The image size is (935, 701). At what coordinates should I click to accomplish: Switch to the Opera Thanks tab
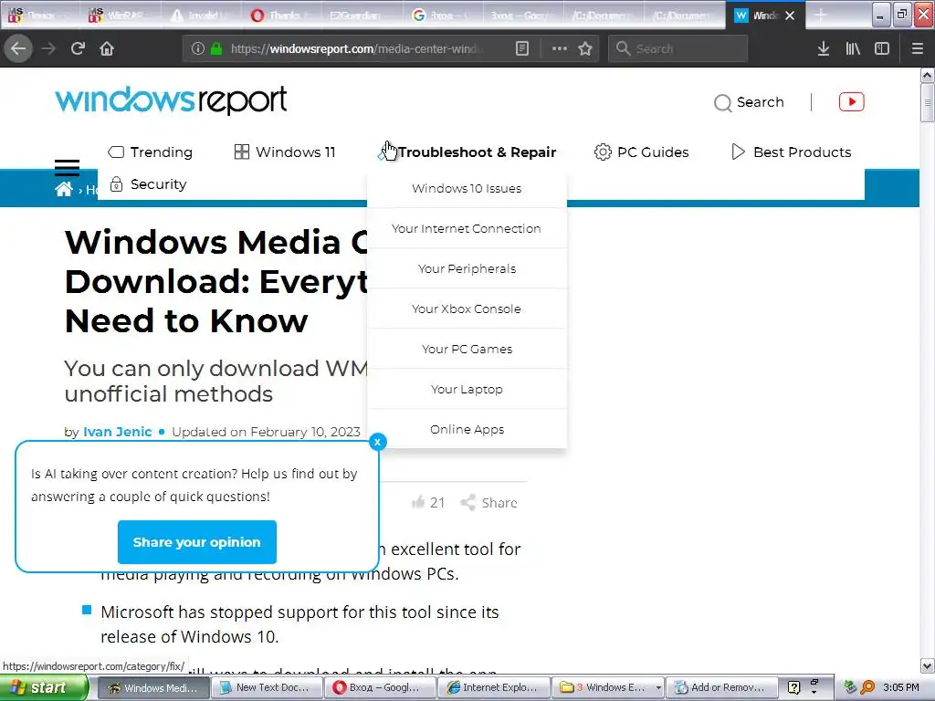(281, 16)
